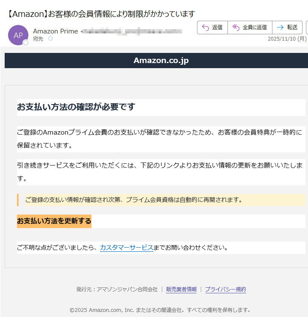Open the プライバシー規約 link
Viewport: 308px width, 317px height.
click(226, 289)
